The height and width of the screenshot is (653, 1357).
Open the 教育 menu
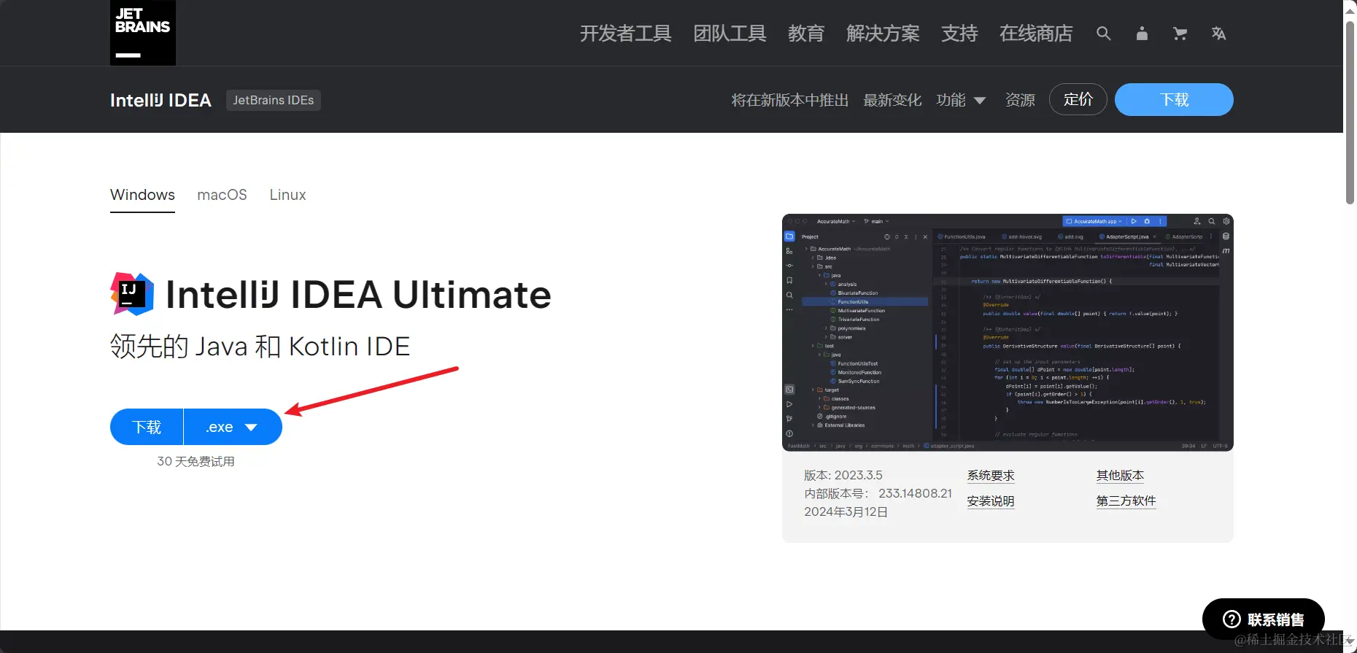[x=806, y=34]
